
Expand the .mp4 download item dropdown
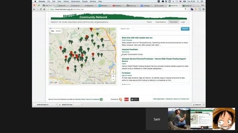(x=81, y=105)
